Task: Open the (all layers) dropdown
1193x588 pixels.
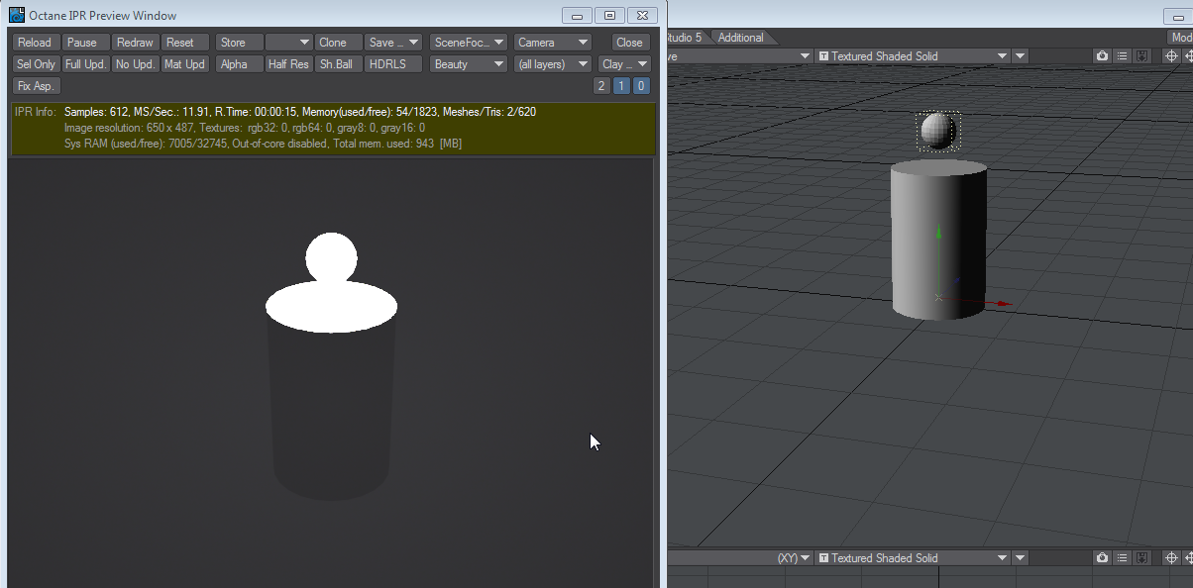Action: coord(552,64)
